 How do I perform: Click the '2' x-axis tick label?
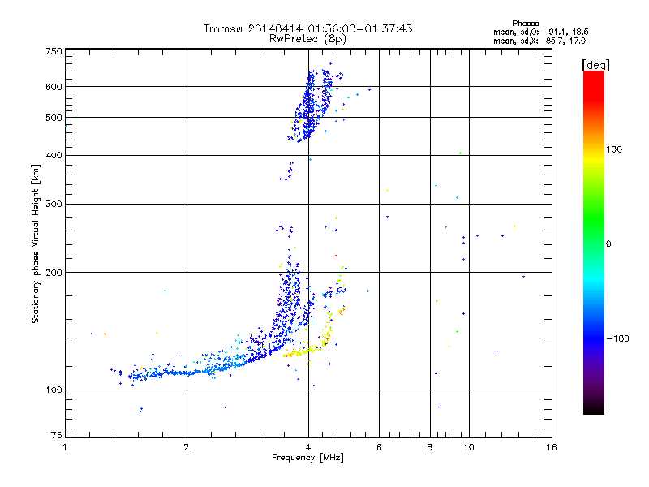pyautogui.click(x=187, y=447)
